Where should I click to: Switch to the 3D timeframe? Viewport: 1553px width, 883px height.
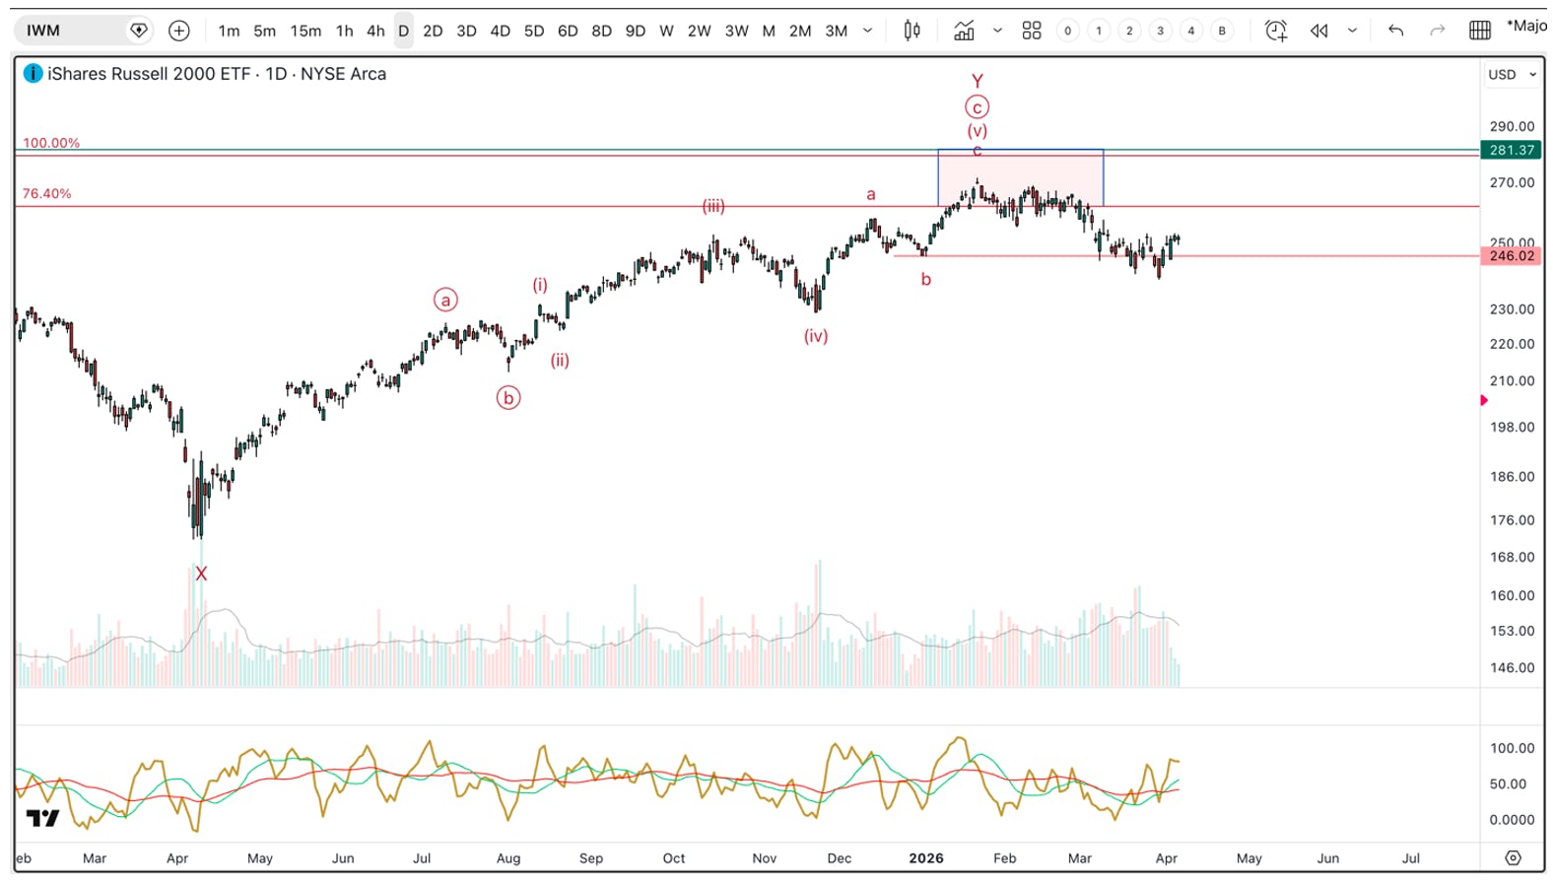466,31
